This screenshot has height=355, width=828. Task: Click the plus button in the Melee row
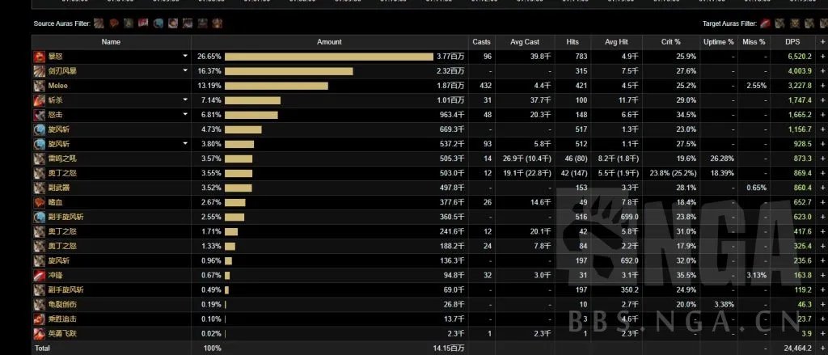tap(822, 86)
